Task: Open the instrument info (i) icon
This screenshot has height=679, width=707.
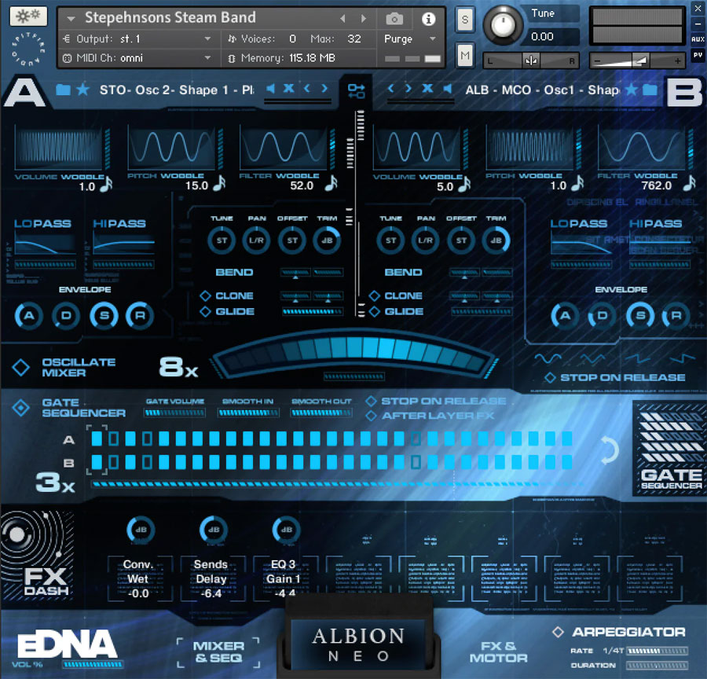Action: pos(427,18)
